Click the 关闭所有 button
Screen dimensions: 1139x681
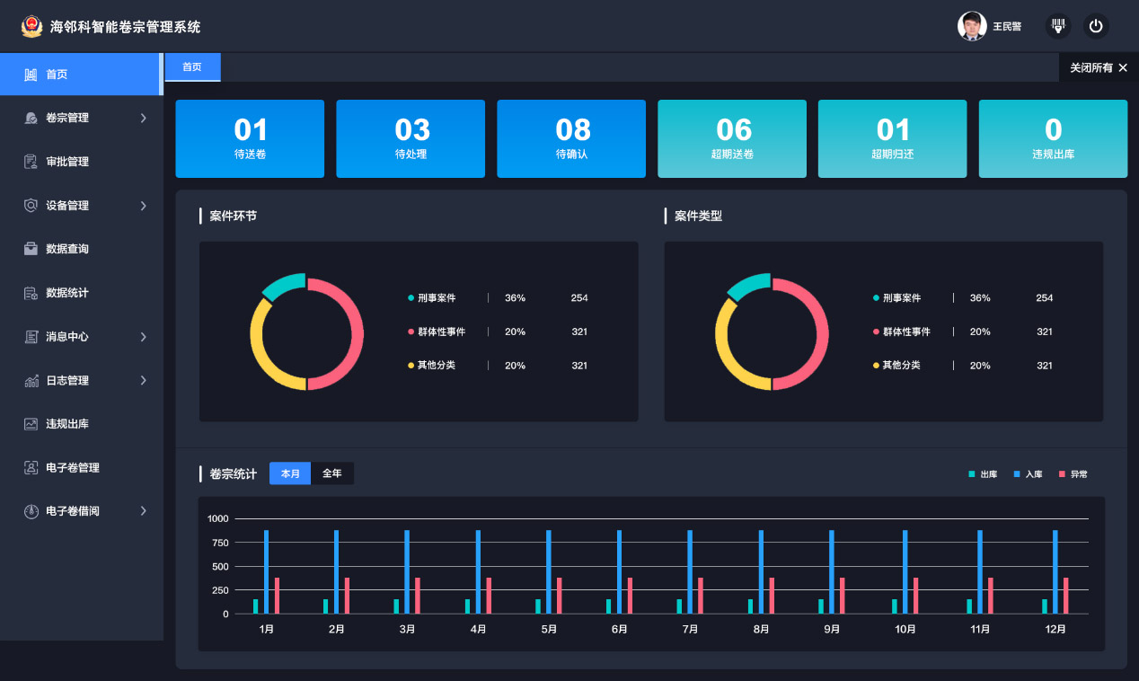point(1099,67)
